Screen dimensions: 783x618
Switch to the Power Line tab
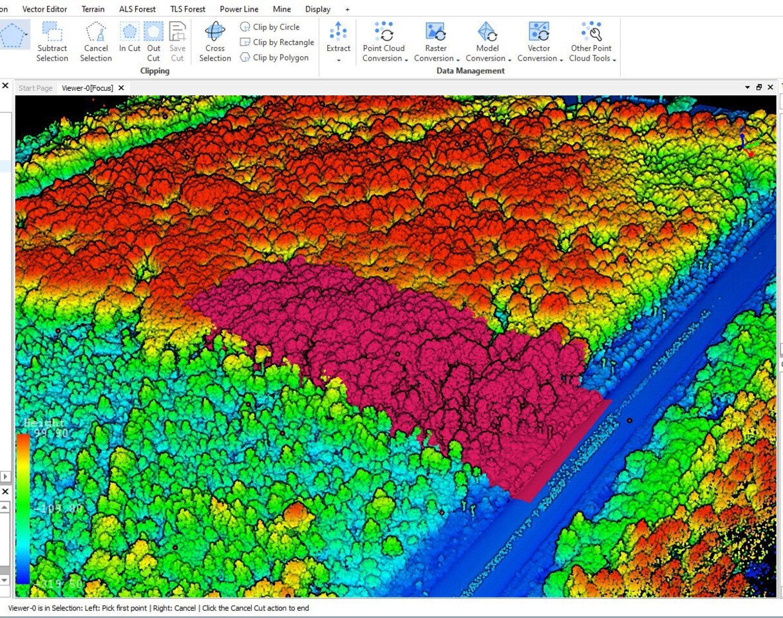(x=239, y=9)
